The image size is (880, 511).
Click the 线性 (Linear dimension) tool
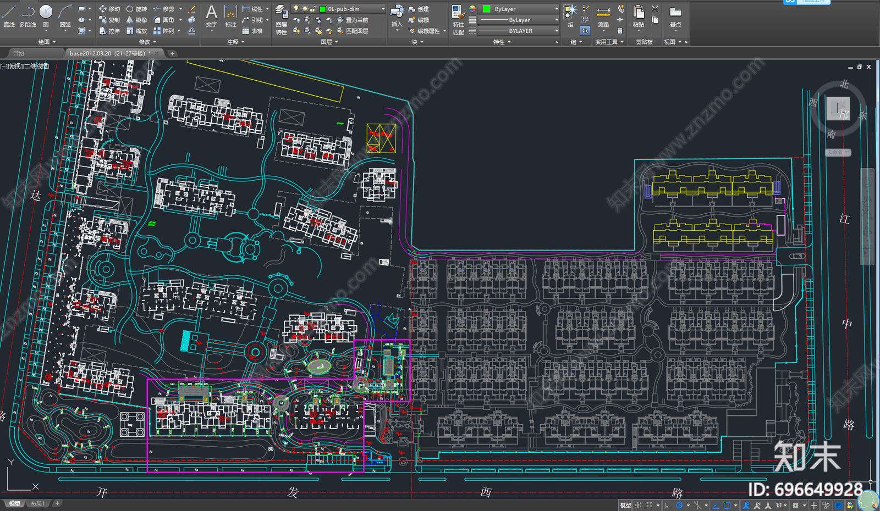click(x=252, y=9)
